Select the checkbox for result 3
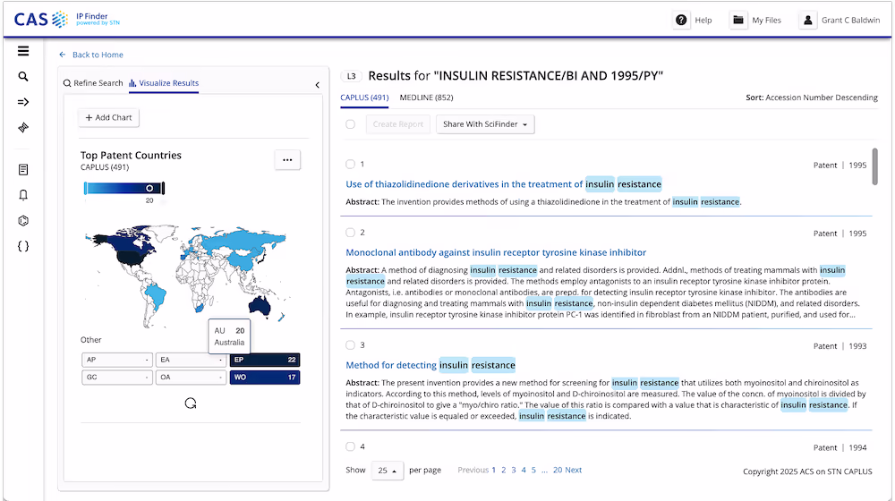 coord(351,344)
